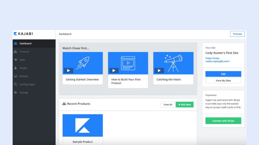Click the Payments heading
The height and width of the screenshot is (145, 259).
tap(211, 95)
